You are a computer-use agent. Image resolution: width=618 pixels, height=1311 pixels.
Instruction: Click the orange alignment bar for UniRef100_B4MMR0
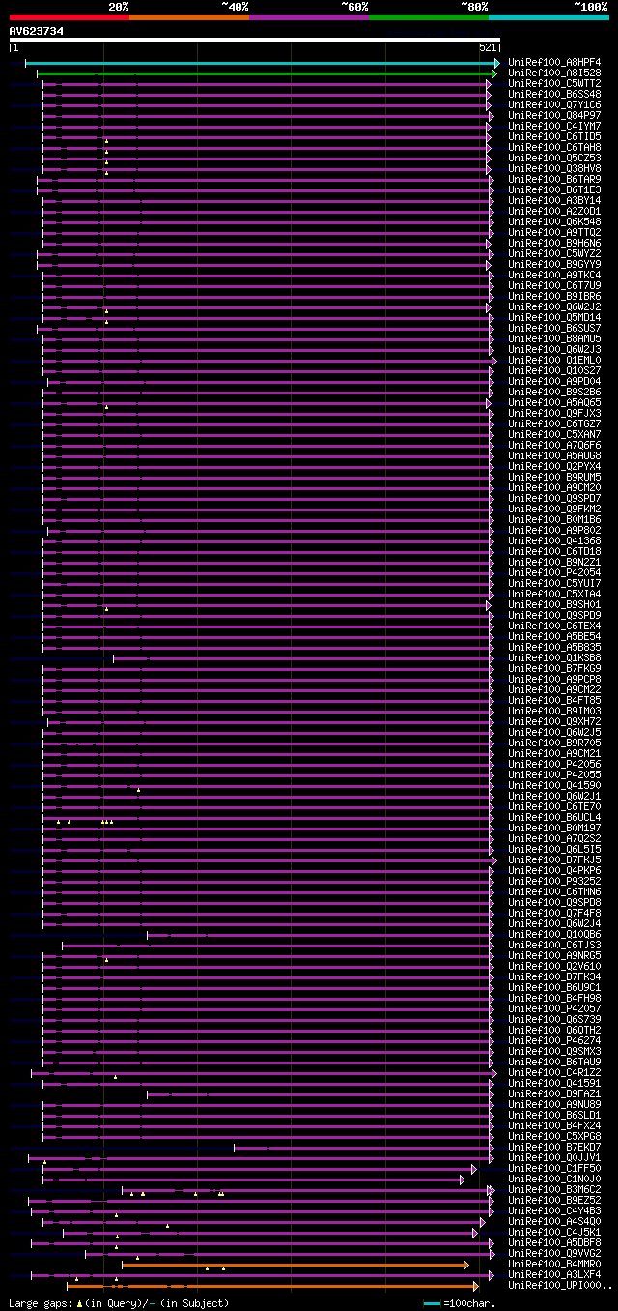click(x=295, y=1265)
